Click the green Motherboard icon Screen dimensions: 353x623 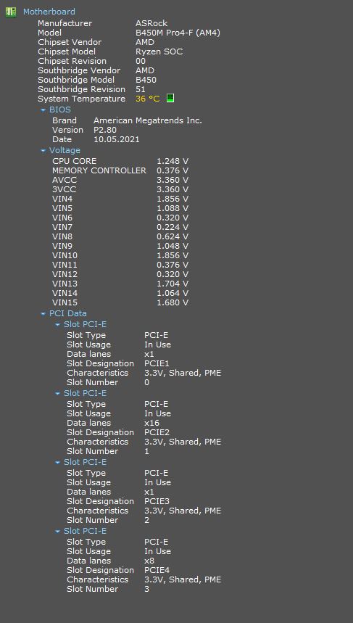11,12
